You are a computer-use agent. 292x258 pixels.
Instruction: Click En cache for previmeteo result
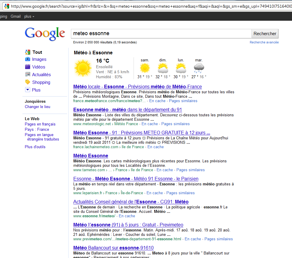pyautogui.click(x=193, y=239)
